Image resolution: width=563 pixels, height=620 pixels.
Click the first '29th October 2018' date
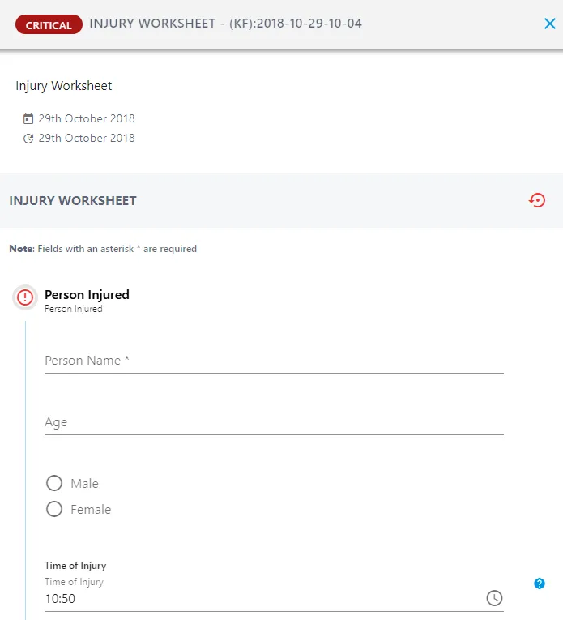click(x=87, y=118)
